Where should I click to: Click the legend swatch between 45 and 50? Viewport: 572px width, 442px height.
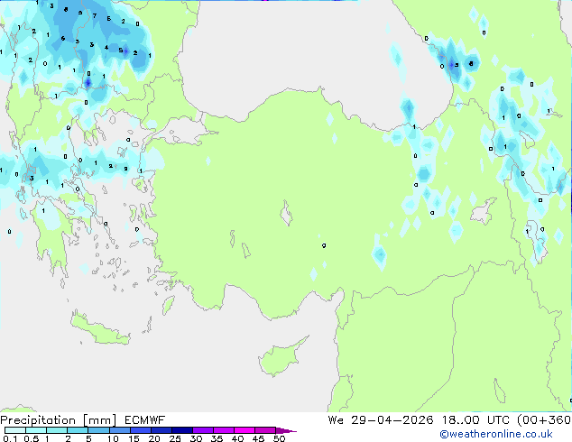click(x=265, y=430)
